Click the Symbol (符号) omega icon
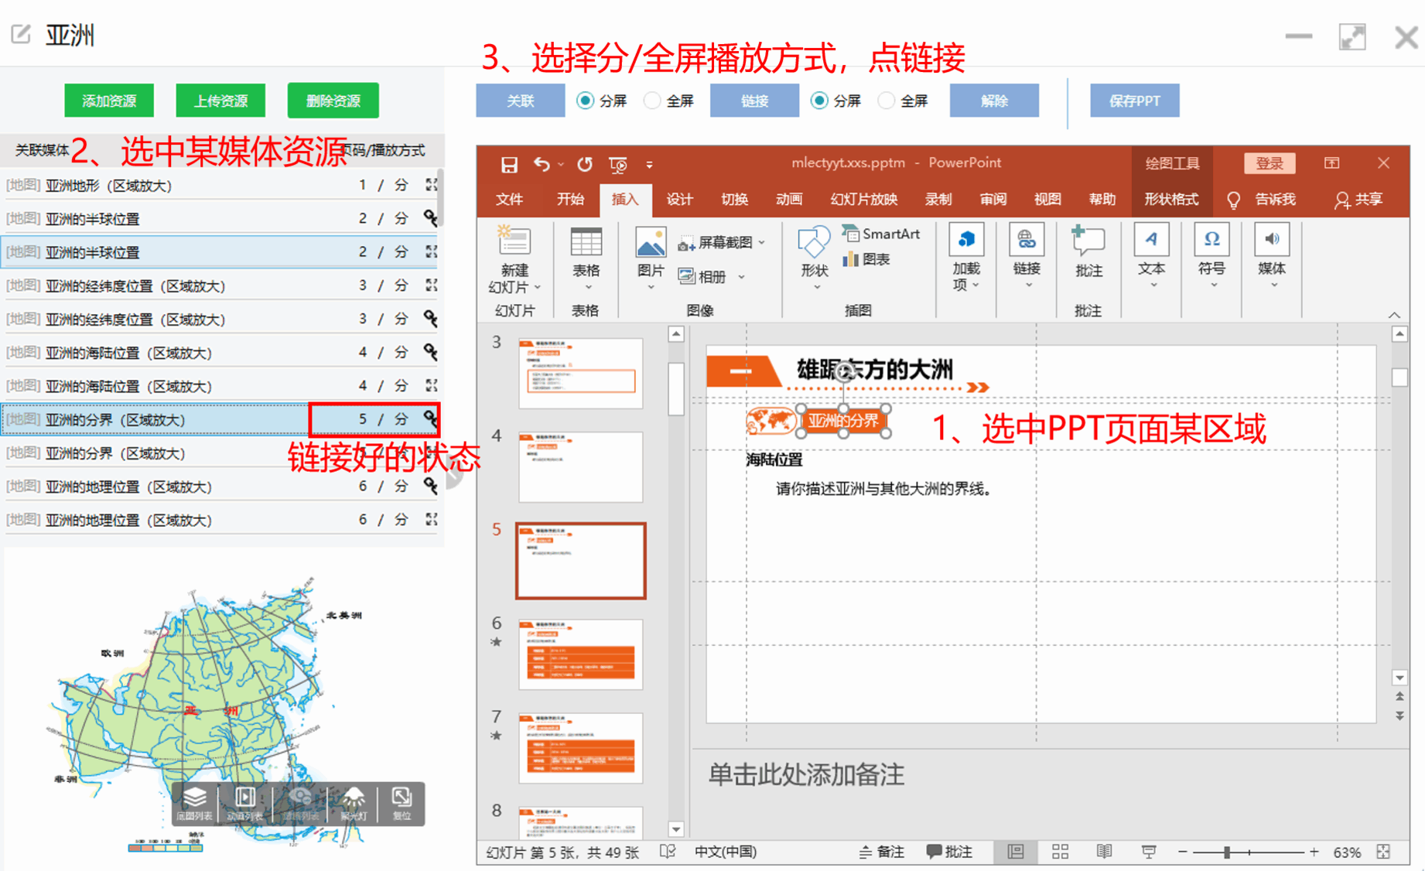This screenshot has height=871, width=1425. 1211,240
